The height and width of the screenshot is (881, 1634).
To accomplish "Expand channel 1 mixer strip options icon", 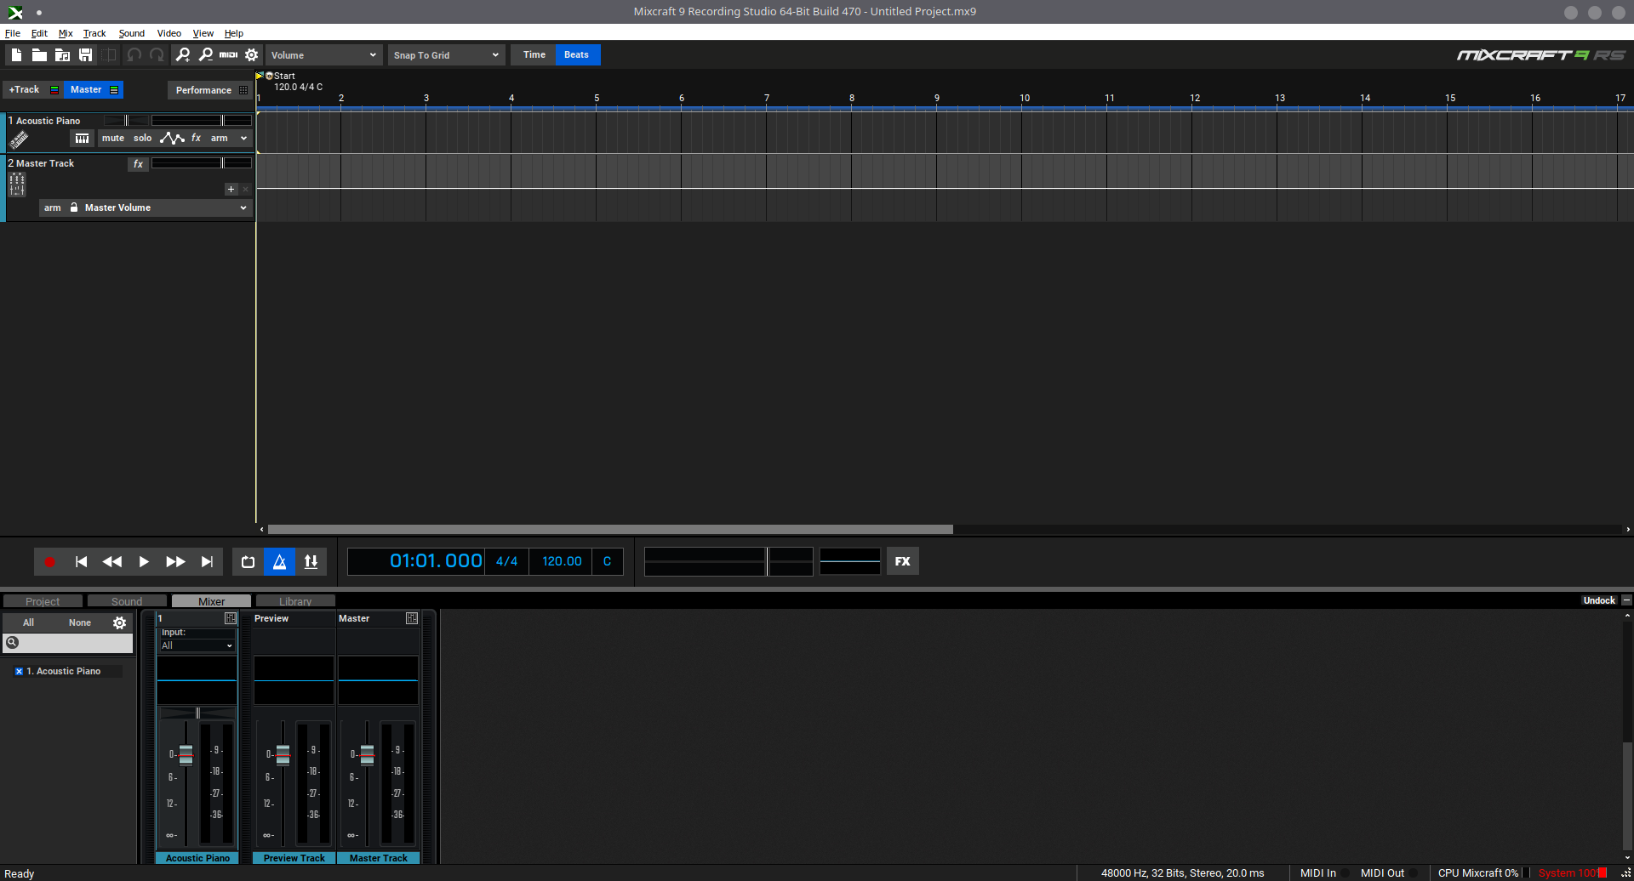I will [x=230, y=618].
